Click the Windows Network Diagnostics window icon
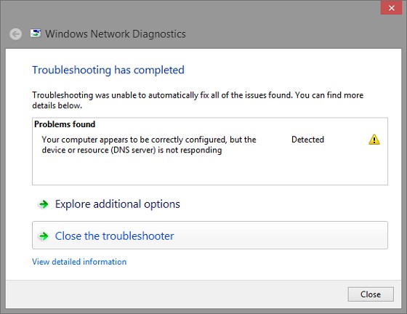This screenshot has width=407, height=314. tap(36, 33)
